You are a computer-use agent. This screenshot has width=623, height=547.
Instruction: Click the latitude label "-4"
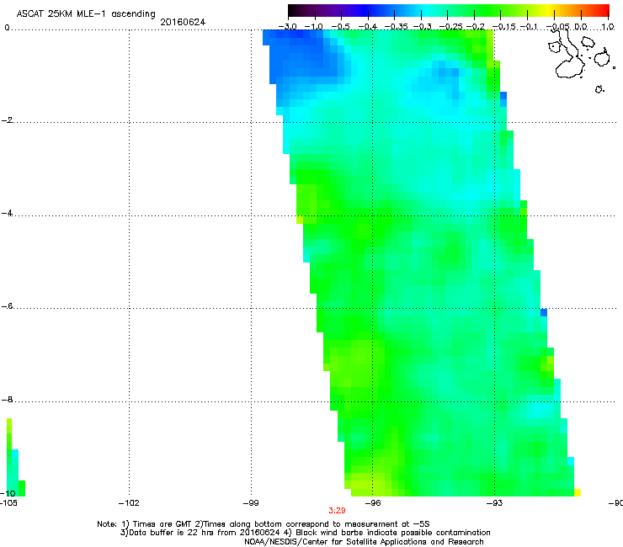click(7, 213)
